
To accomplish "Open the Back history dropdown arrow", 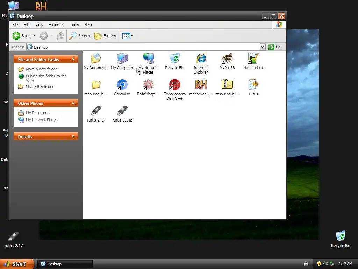I will (x=34, y=36).
